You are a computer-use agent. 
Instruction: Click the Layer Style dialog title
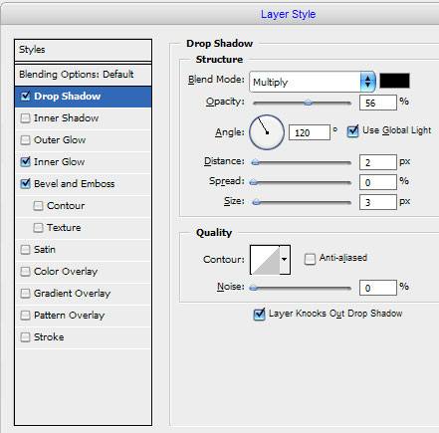288,14
